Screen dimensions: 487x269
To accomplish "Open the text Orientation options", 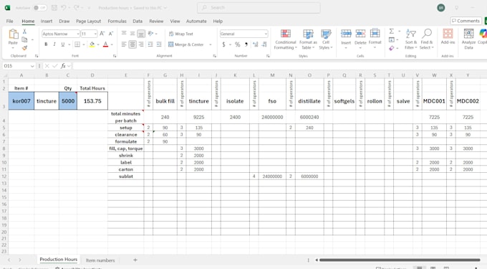I will tap(152, 33).
